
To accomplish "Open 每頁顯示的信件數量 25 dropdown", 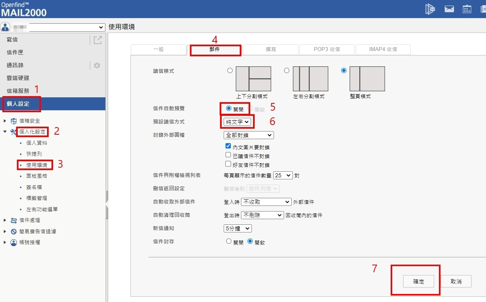I will 283,175.
